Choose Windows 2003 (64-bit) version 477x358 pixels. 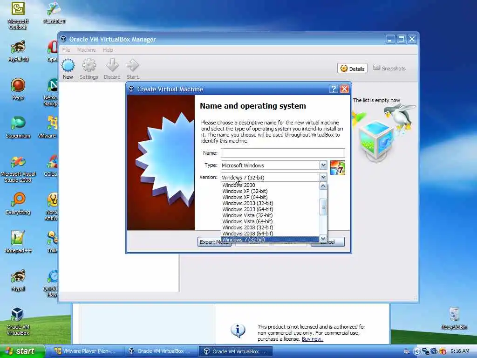270,209
